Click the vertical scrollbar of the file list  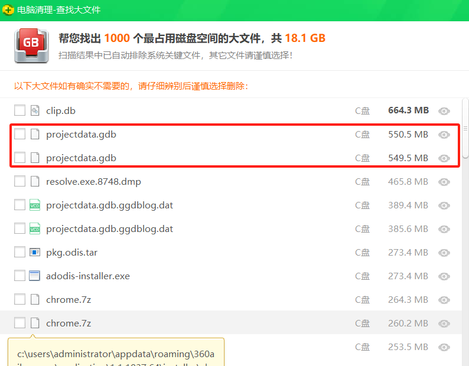coord(465,129)
